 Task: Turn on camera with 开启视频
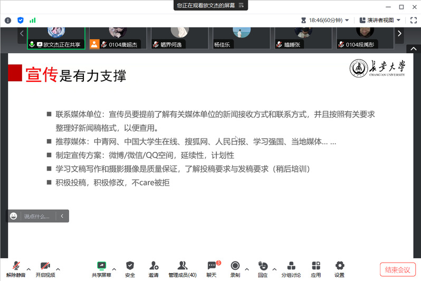coord(45,268)
